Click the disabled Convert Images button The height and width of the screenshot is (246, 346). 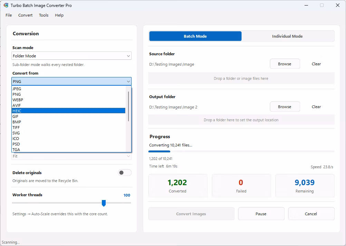click(191, 214)
